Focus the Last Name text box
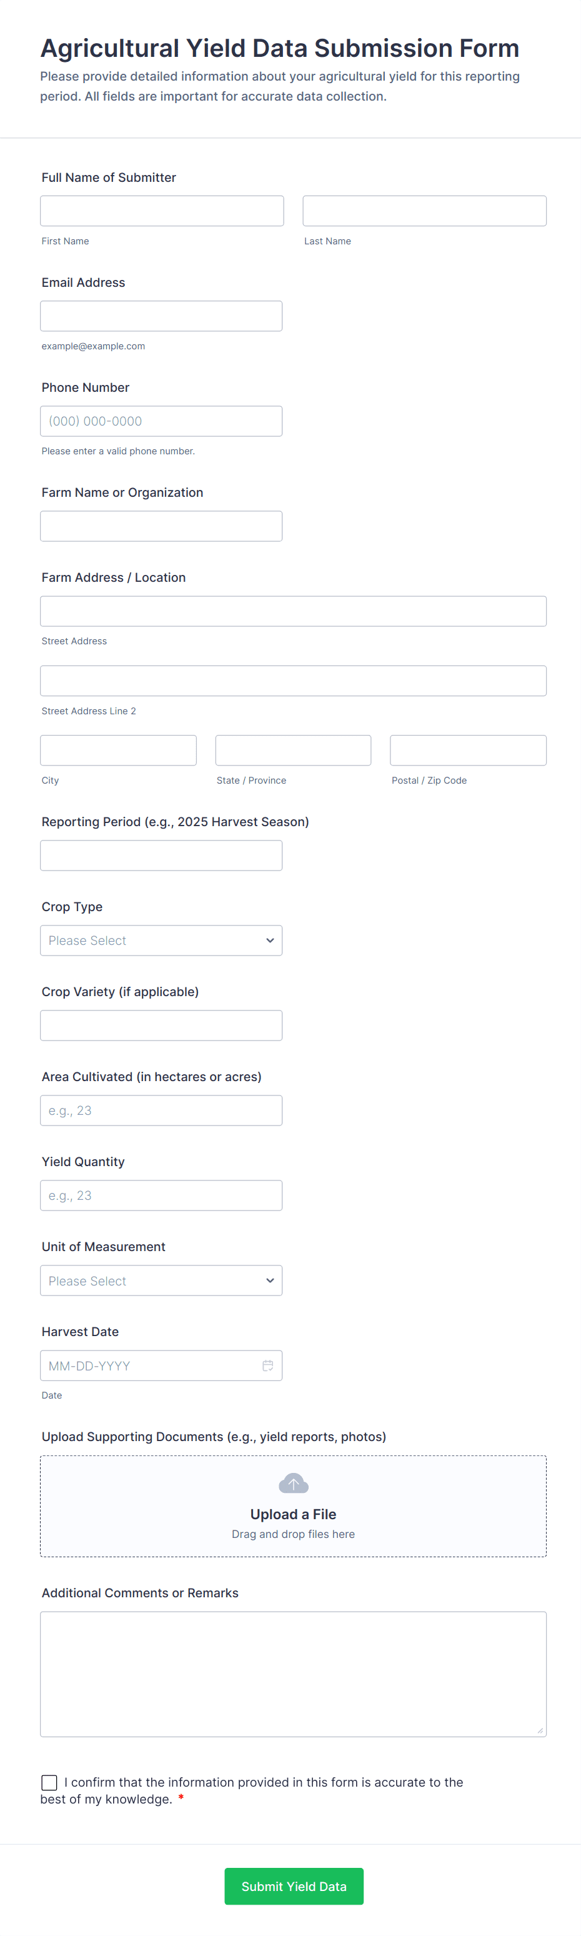The width and height of the screenshot is (581, 1936). (424, 211)
